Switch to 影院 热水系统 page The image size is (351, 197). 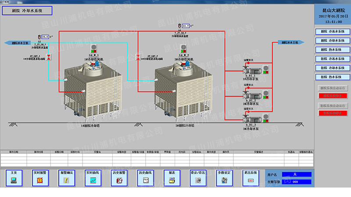[333, 77]
